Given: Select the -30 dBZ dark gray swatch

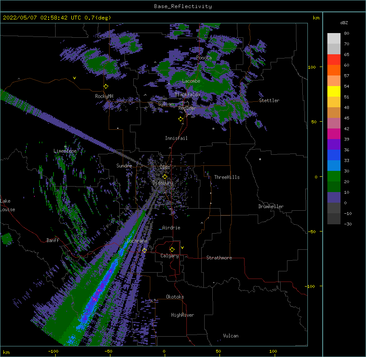Looking at the screenshot, I should [x=334, y=219].
